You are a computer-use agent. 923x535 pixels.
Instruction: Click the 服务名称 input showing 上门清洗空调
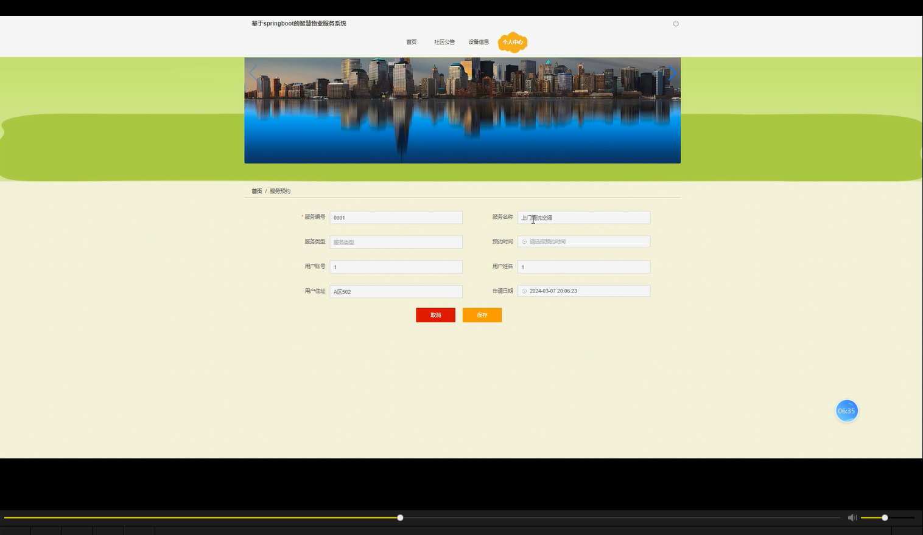[583, 217]
